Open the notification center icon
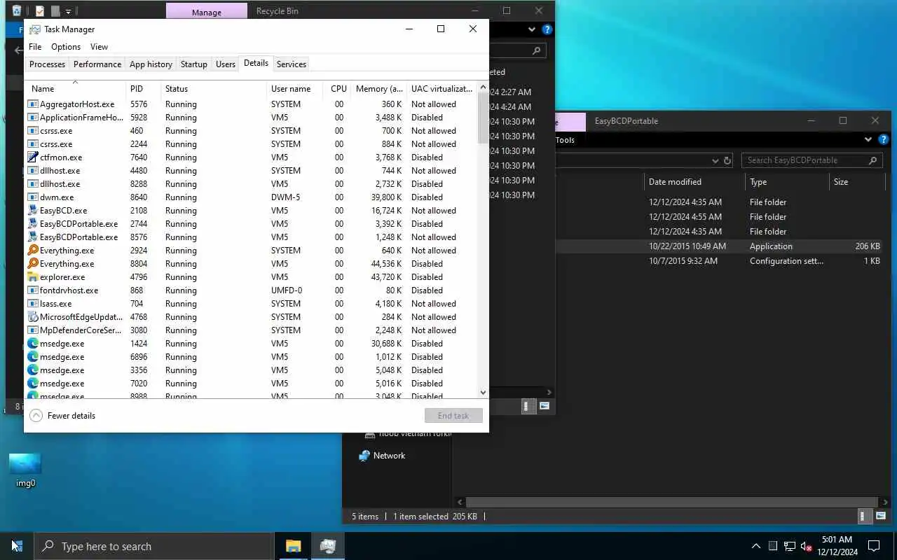 point(874,546)
